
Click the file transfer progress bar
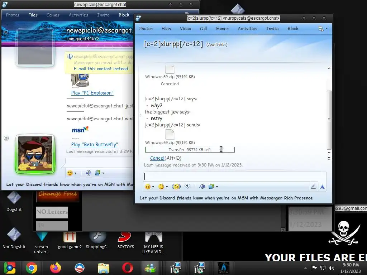point(190,150)
